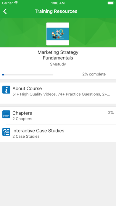Tap the 2% complete label
Image resolution: width=116 pixels, height=206 pixels.
[x=94, y=74]
